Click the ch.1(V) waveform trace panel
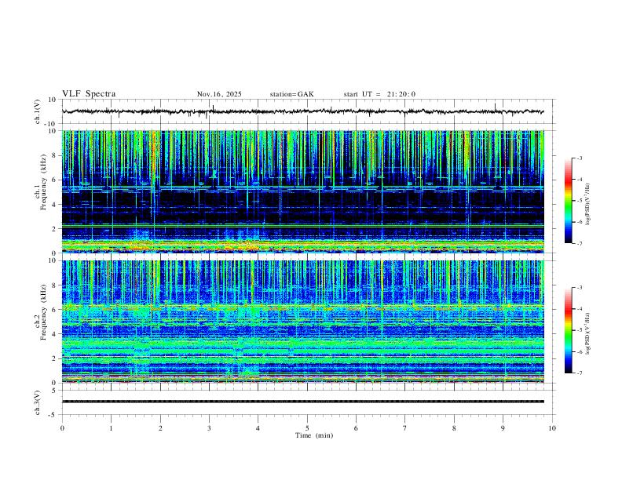This screenshot has height=480, width=622. point(308,111)
